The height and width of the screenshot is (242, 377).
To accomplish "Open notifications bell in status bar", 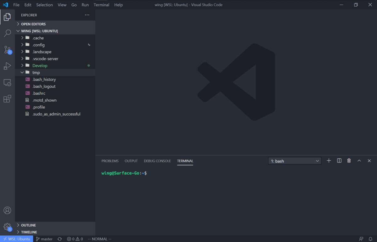I will click(371, 239).
